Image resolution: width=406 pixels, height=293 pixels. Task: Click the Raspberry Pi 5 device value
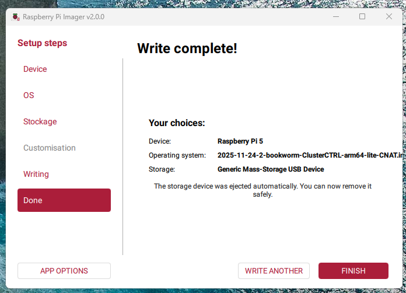pyautogui.click(x=240, y=141)
